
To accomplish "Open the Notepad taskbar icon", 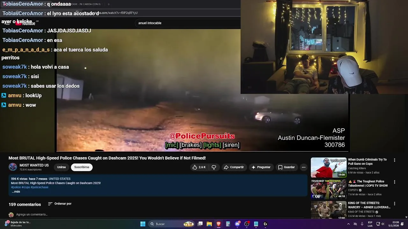I will pyautogui.click(x=256, y=224).
